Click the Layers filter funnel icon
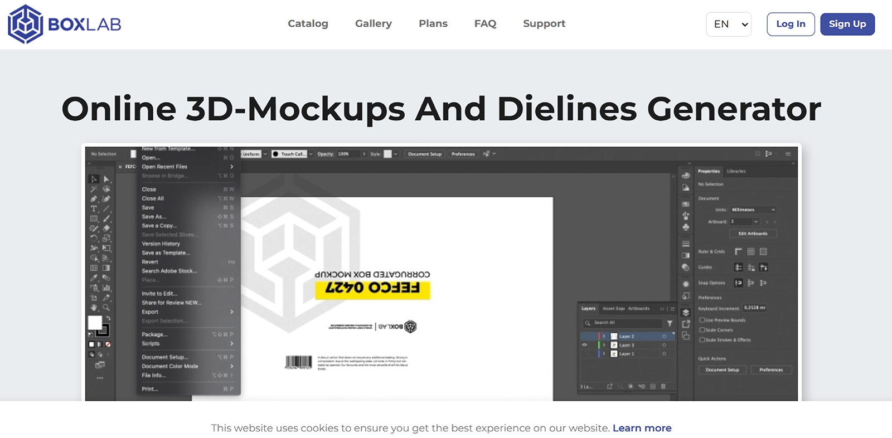892x438 pixels. tap(670, 323)
